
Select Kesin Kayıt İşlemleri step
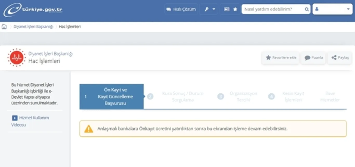point(293,97)
